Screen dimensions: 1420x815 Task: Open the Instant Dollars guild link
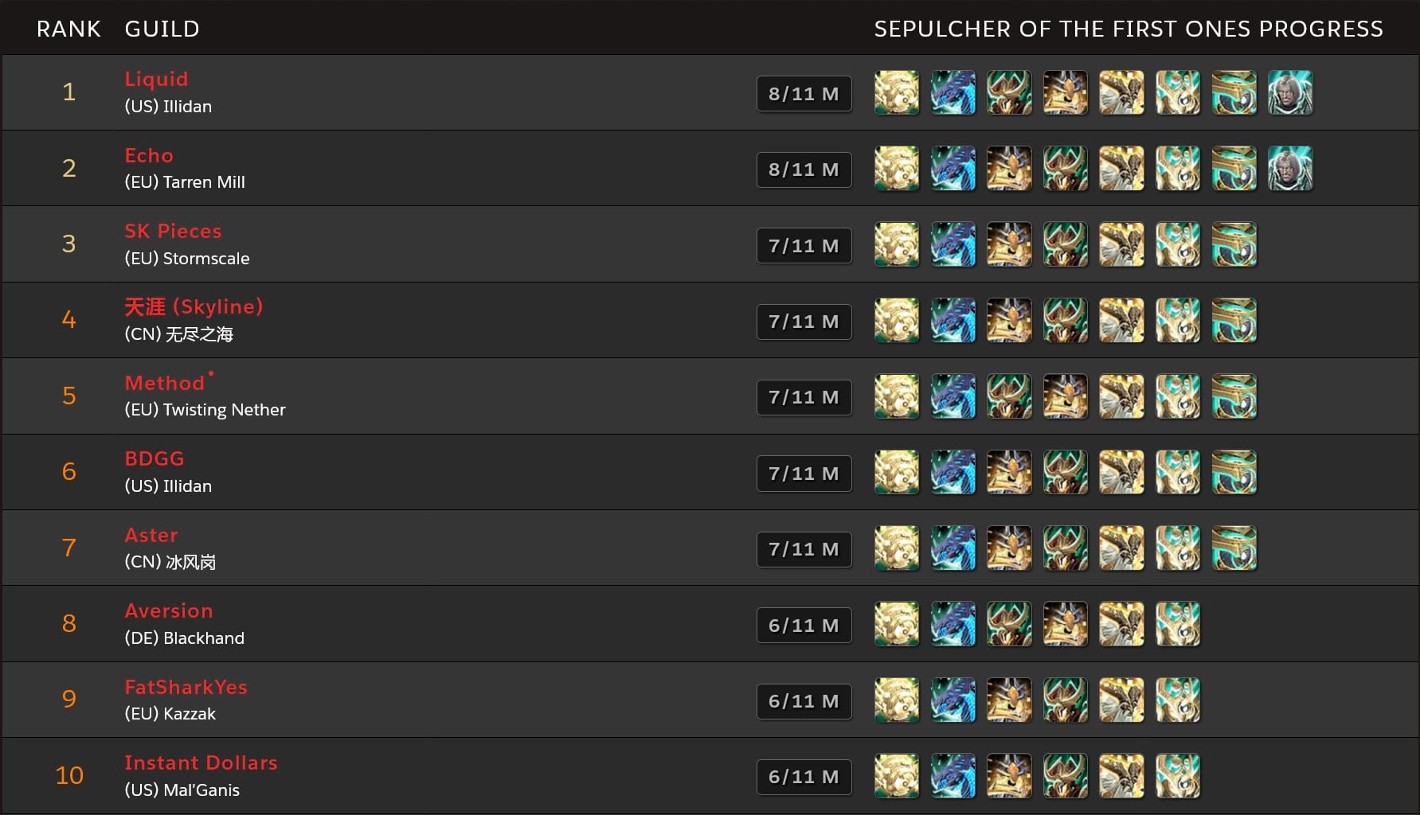pos(201,762)
